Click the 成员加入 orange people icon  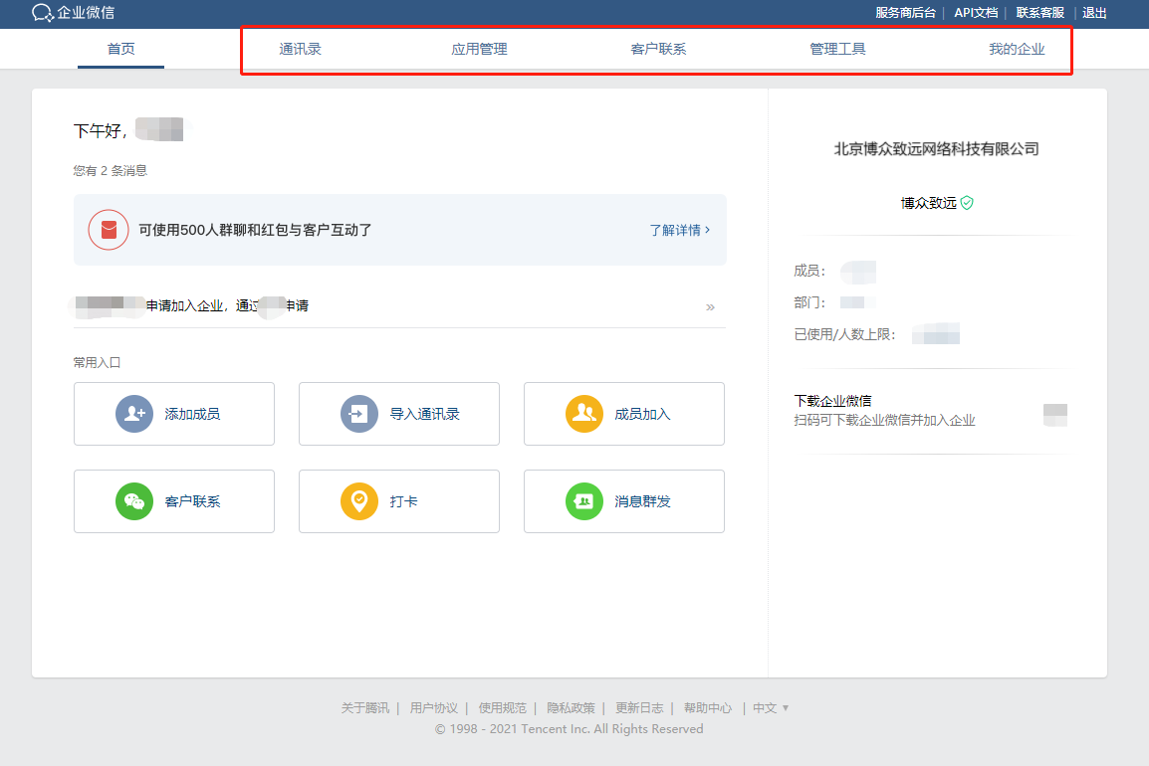coord(584,414)
